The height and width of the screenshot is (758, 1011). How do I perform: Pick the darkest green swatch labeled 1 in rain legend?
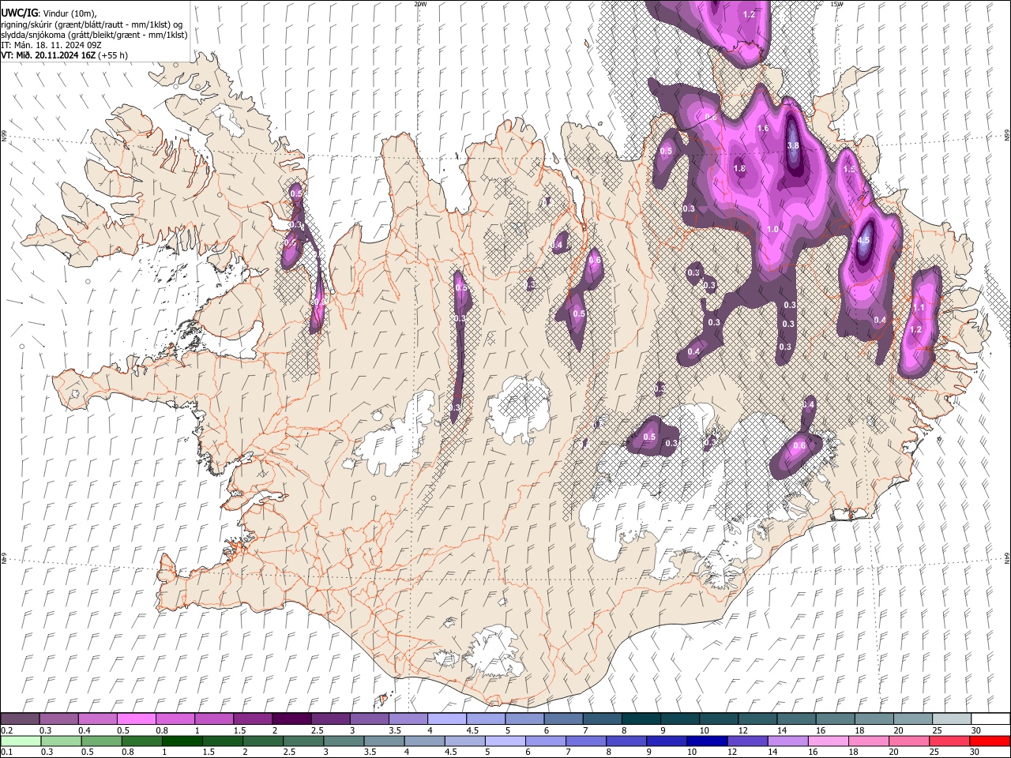click(182, 741)
